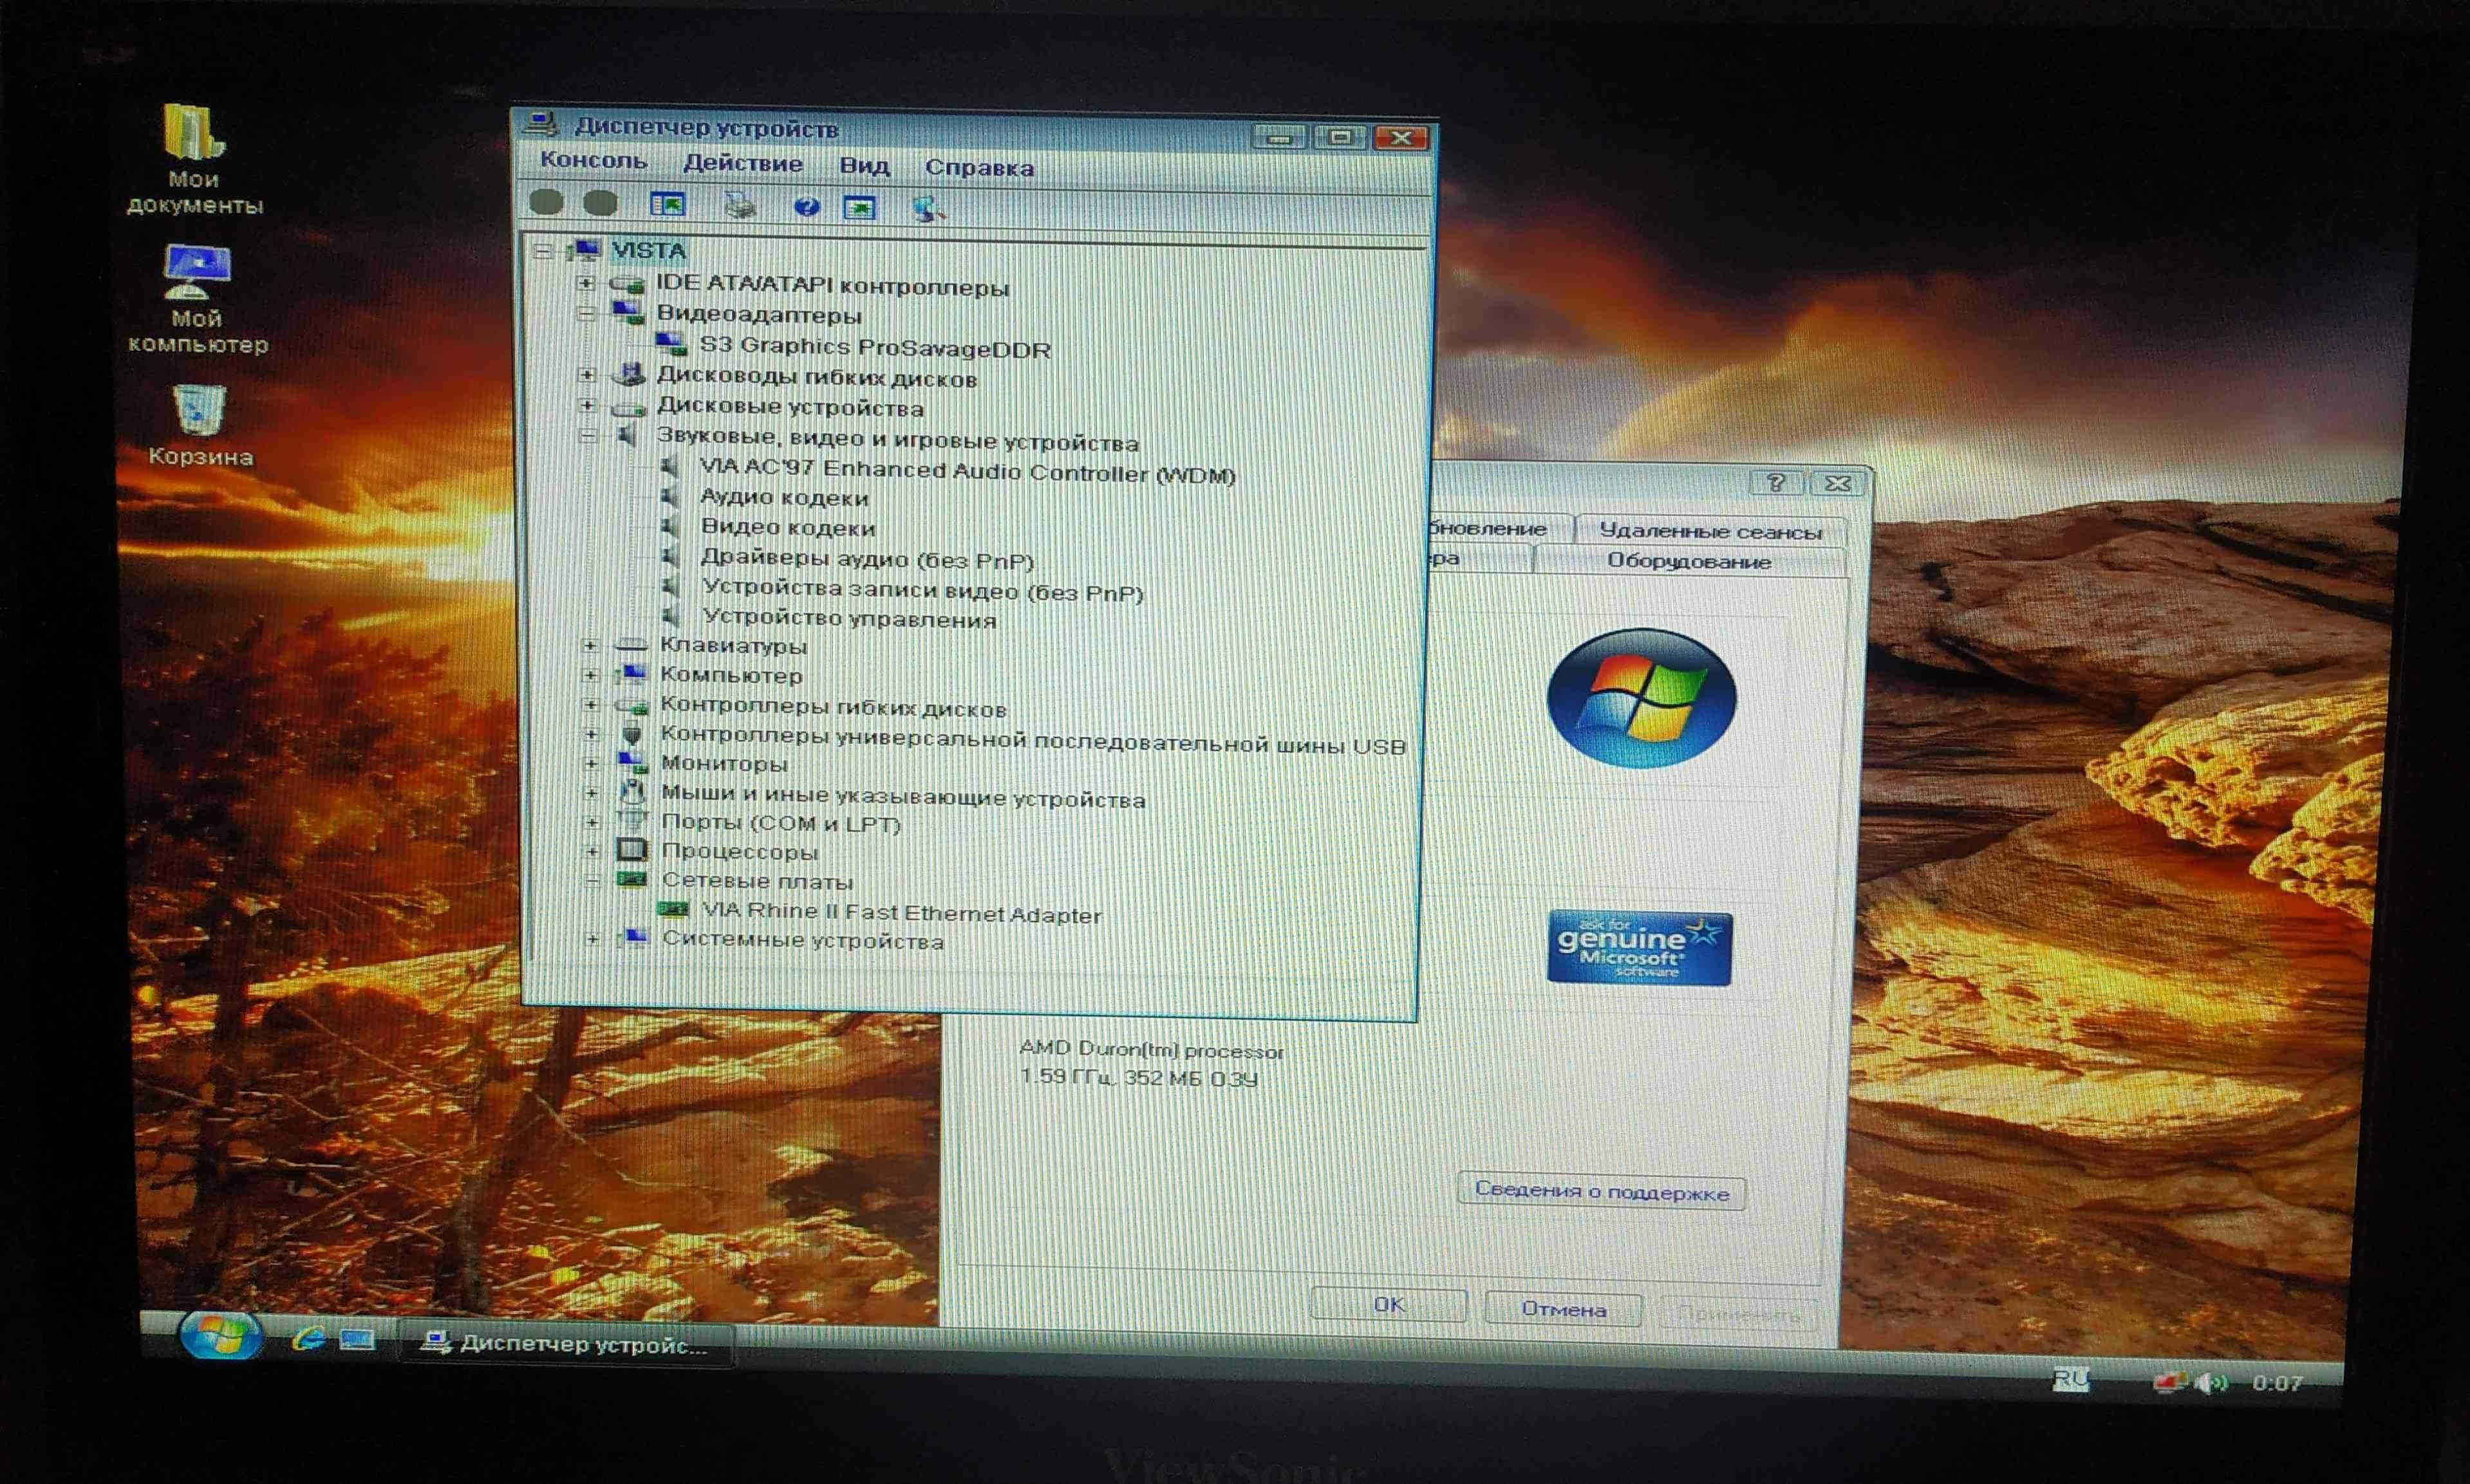Select Устройство управления item
This screenshot has width=2470, height=1484.
tap(849, 618)
